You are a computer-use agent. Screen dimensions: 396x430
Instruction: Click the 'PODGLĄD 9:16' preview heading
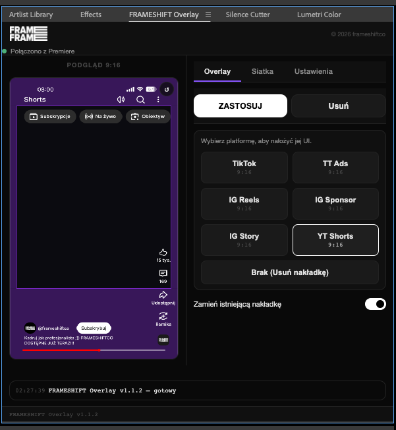[94, 65]
